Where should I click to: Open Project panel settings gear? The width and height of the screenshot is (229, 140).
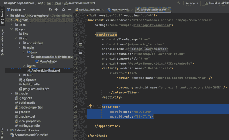point(63,10)
